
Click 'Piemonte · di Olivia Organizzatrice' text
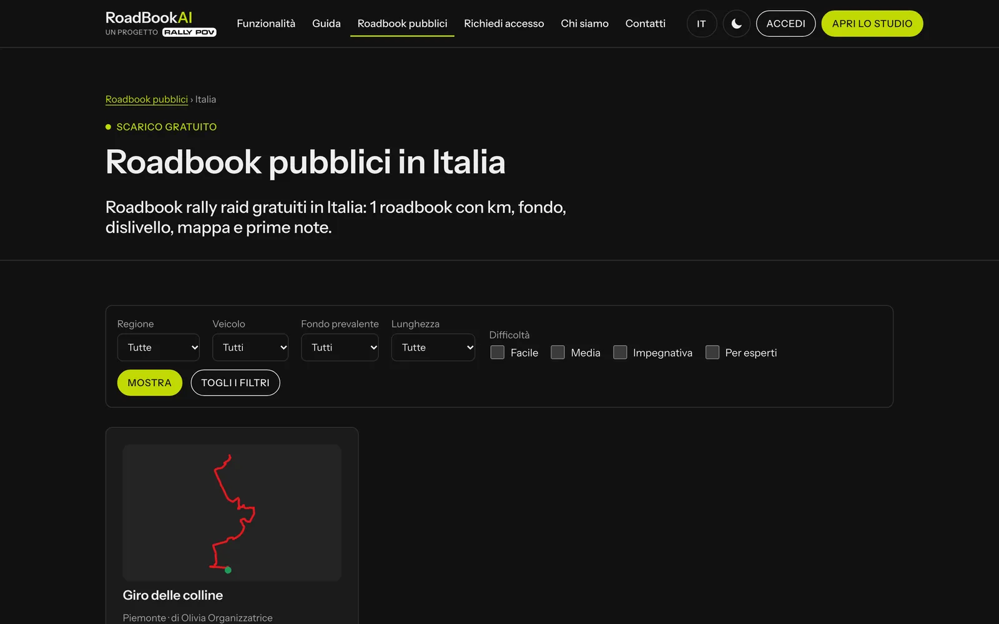(x=197, y=618)
